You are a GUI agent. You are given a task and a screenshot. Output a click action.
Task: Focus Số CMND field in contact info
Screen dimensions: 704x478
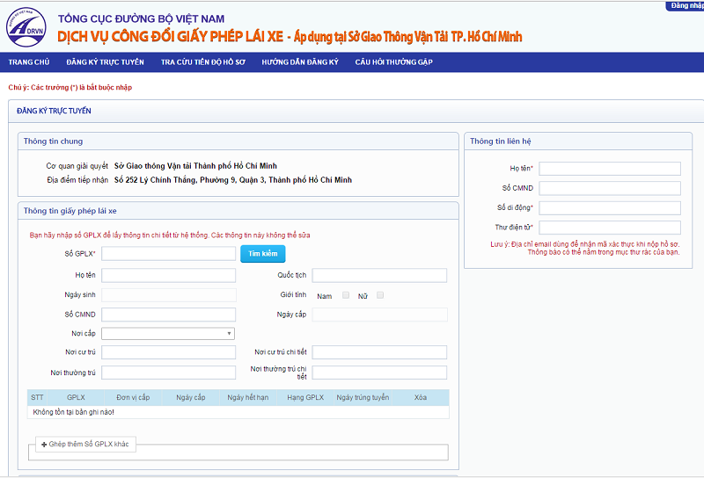coord(610,188)
